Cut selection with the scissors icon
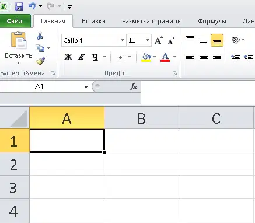 [x=40, y=36]
